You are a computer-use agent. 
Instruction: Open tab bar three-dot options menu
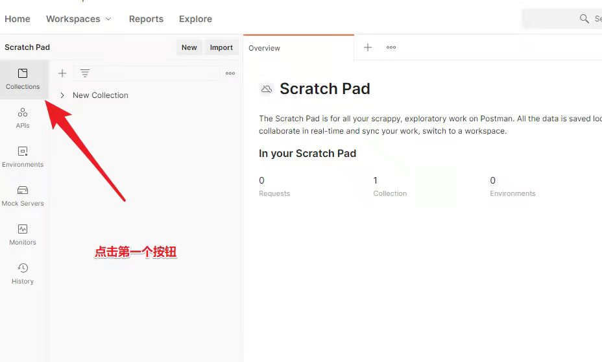(x=391, y=47)
